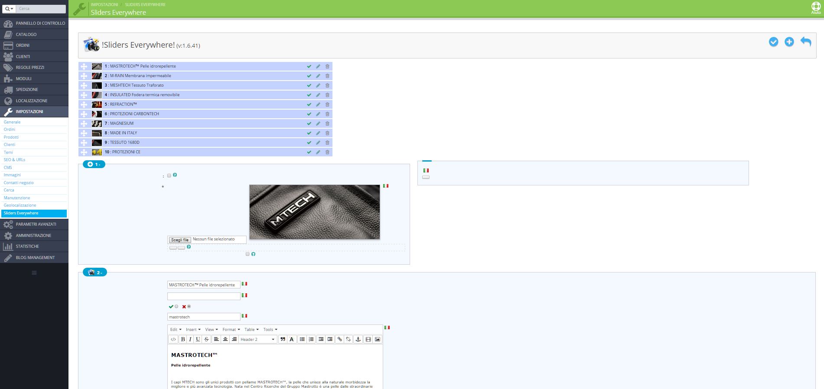Open the Header 2 format dropdown
The height and width of the screenshot is (389, 824).
(258, 340)
